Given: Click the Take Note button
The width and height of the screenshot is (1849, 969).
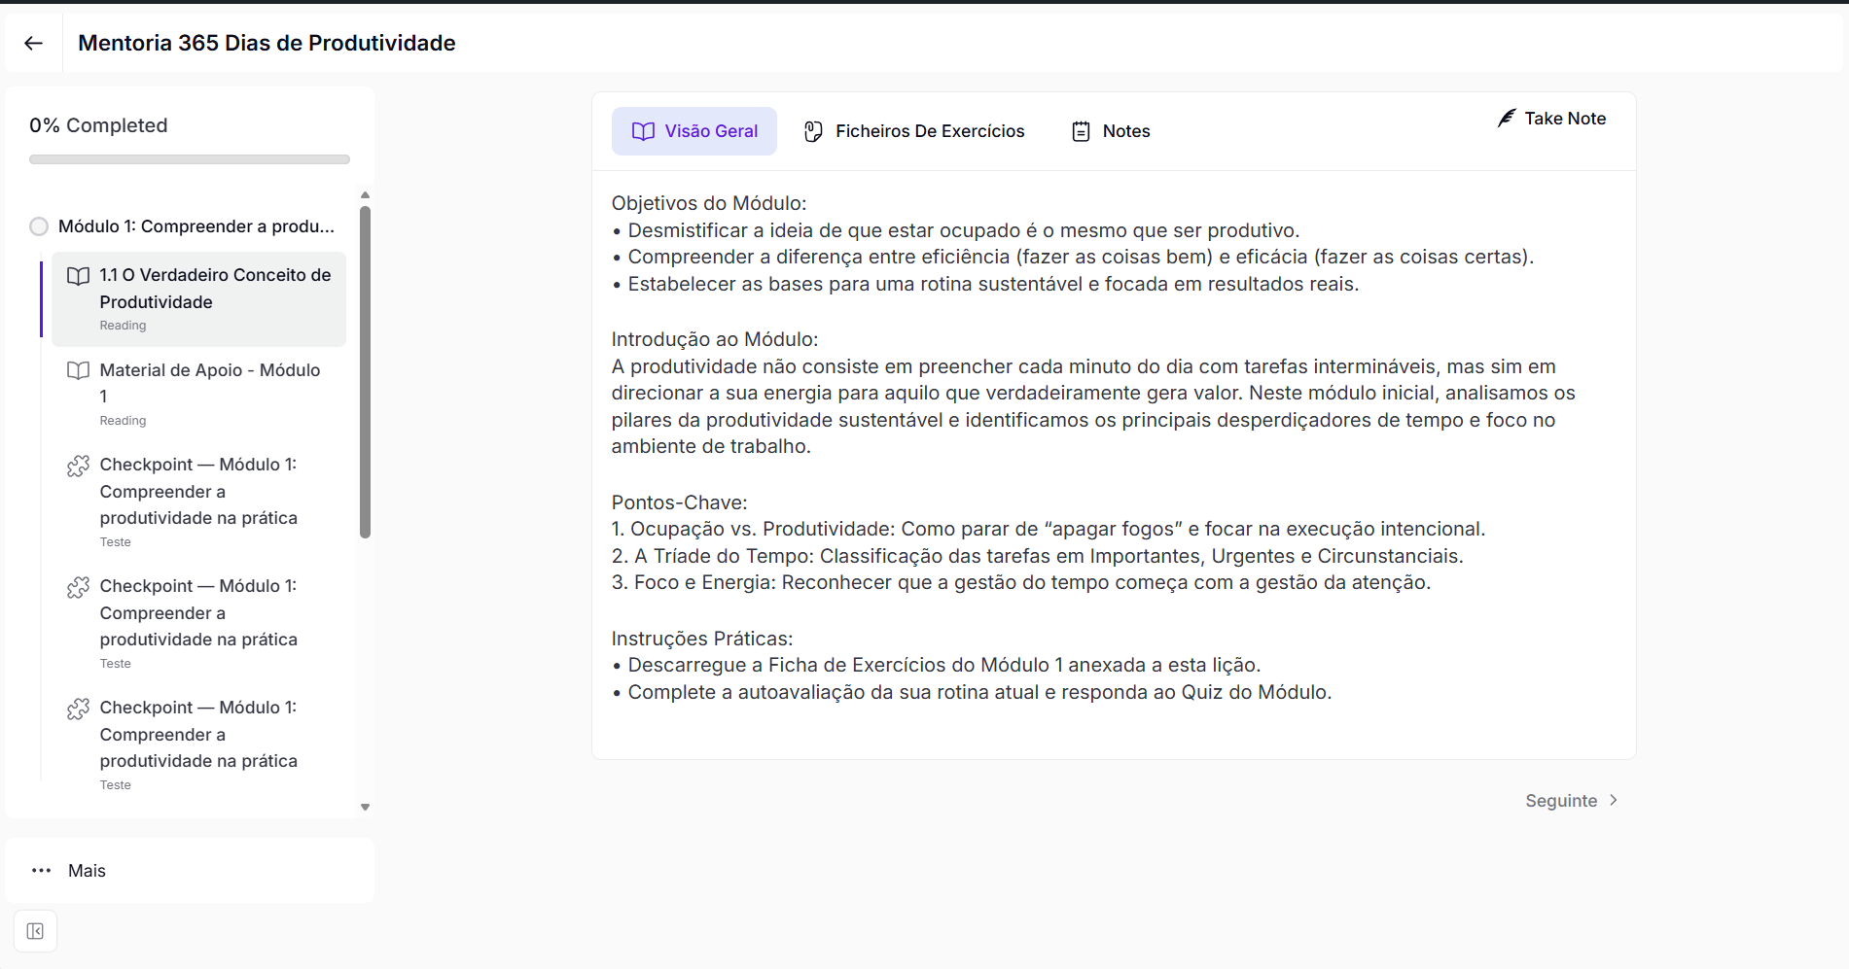Looking at the screenshot, I should [x=1552, y=119].
